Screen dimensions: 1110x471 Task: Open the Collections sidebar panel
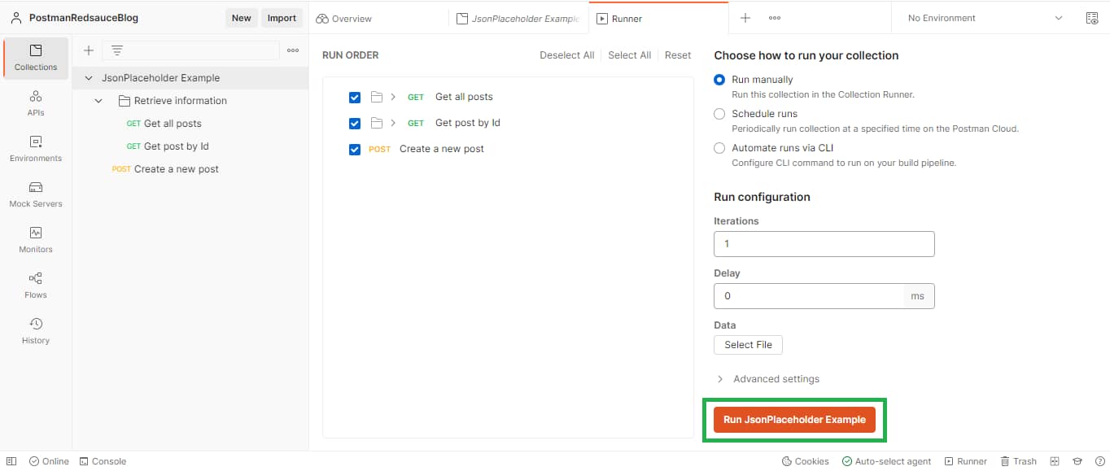36,58
